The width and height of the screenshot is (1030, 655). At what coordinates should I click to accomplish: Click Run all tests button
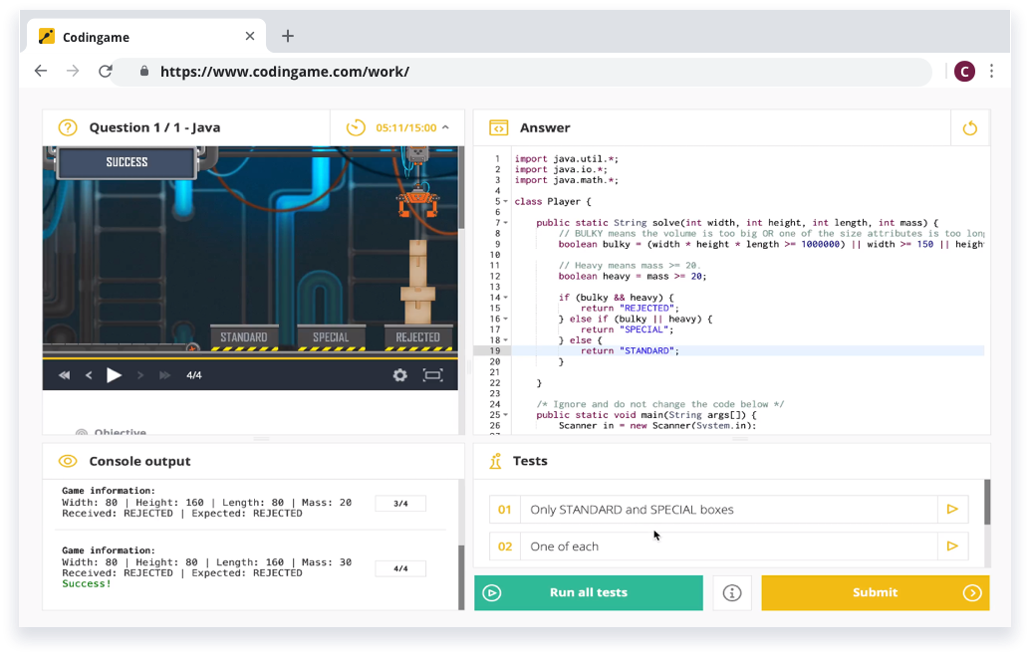588,593
